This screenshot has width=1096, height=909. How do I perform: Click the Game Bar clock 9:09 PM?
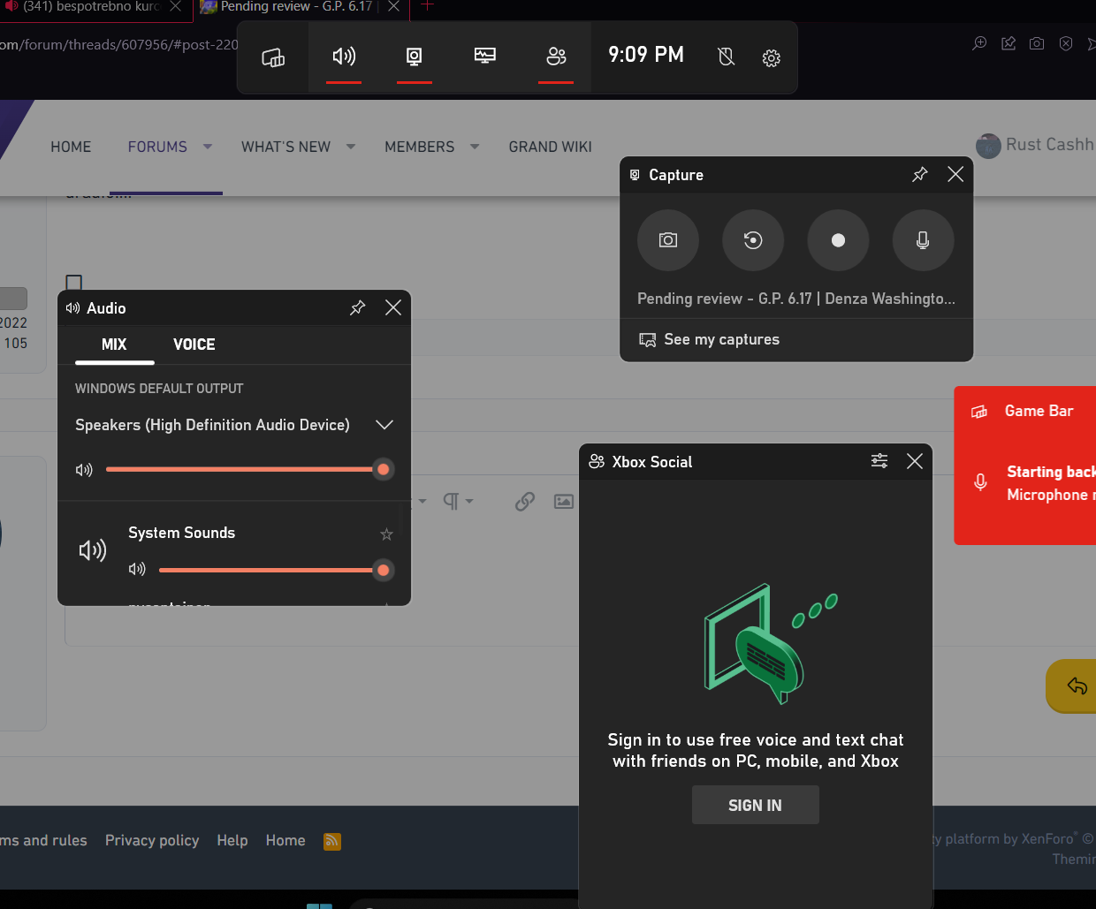[646, 55]
